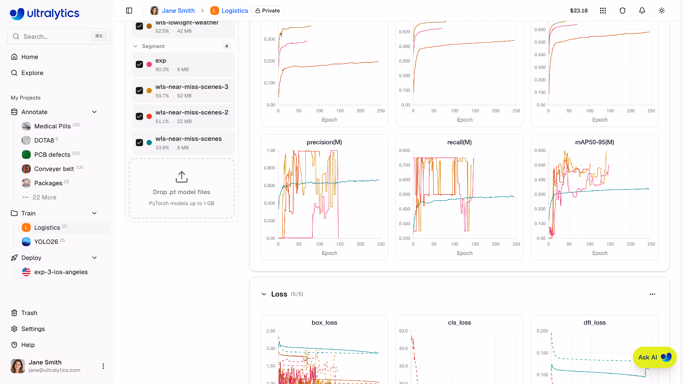Screen dimensions: 684x384
Task: Click Drop .pt model files area
Action: pos(182,188)
